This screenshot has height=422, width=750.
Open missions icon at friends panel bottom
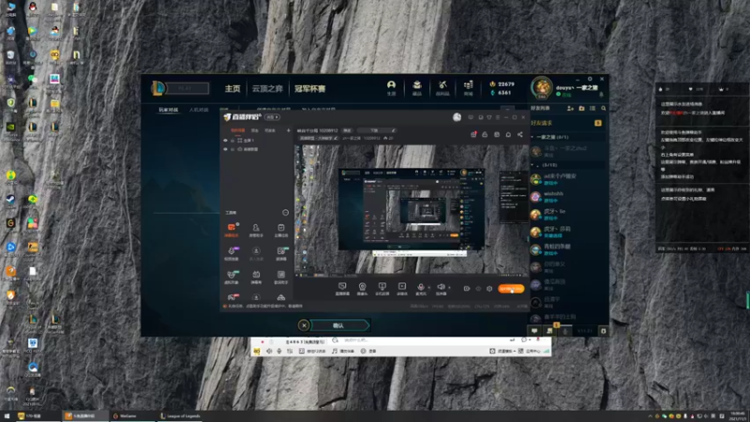550,331
